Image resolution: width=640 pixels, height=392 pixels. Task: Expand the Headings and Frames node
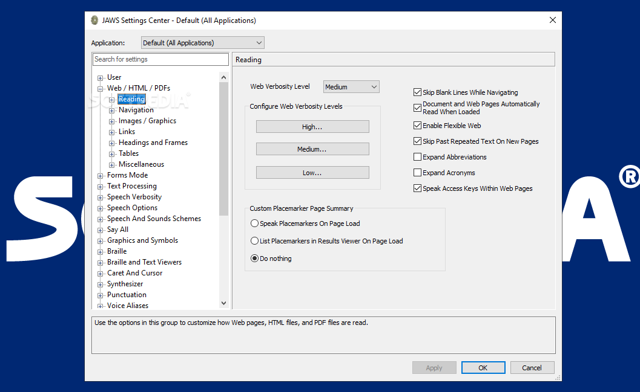coord(111,143)
